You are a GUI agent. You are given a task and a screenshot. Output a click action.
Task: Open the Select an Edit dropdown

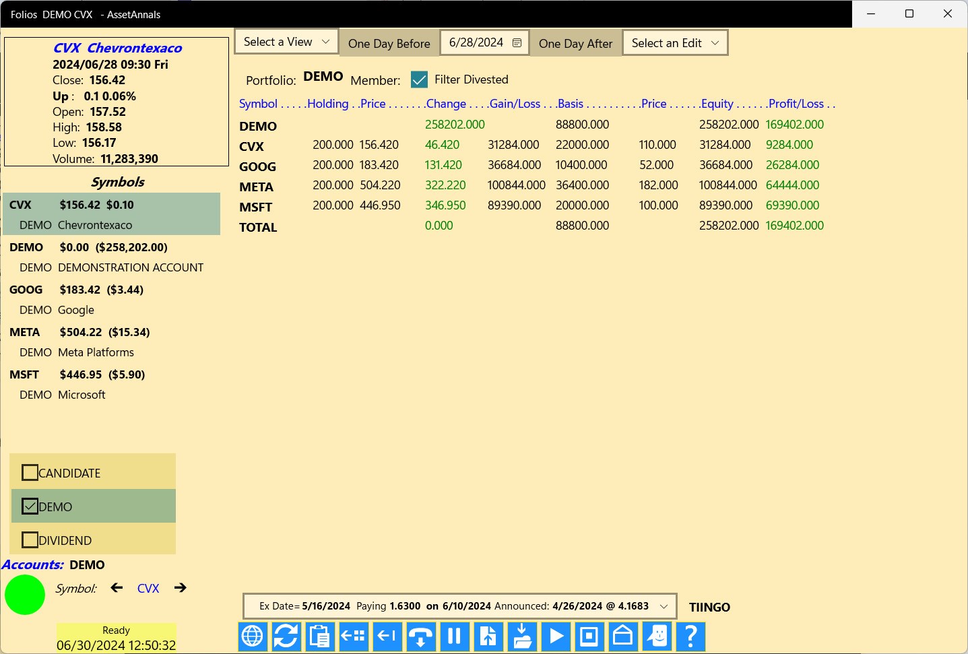675,43
